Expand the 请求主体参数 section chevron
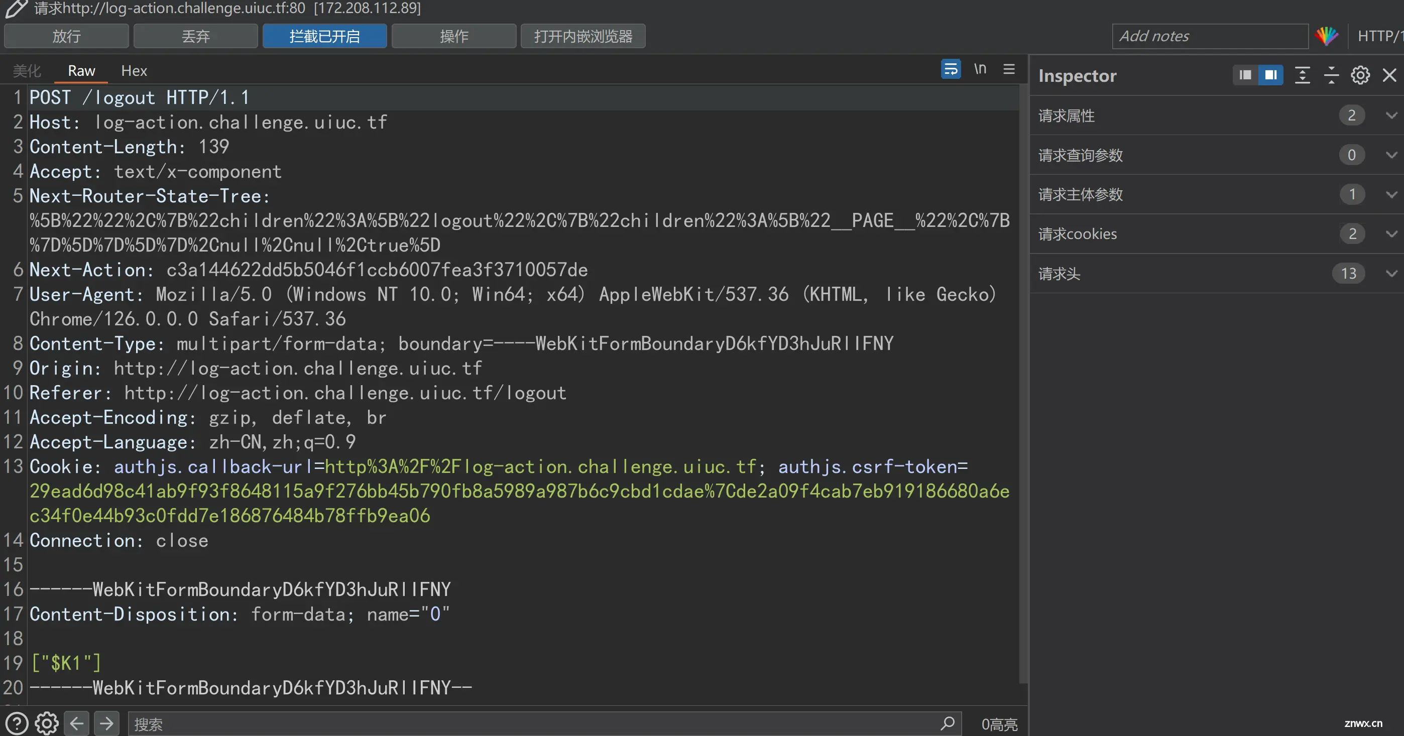The image size is (1404, 736). point(1391,194)
